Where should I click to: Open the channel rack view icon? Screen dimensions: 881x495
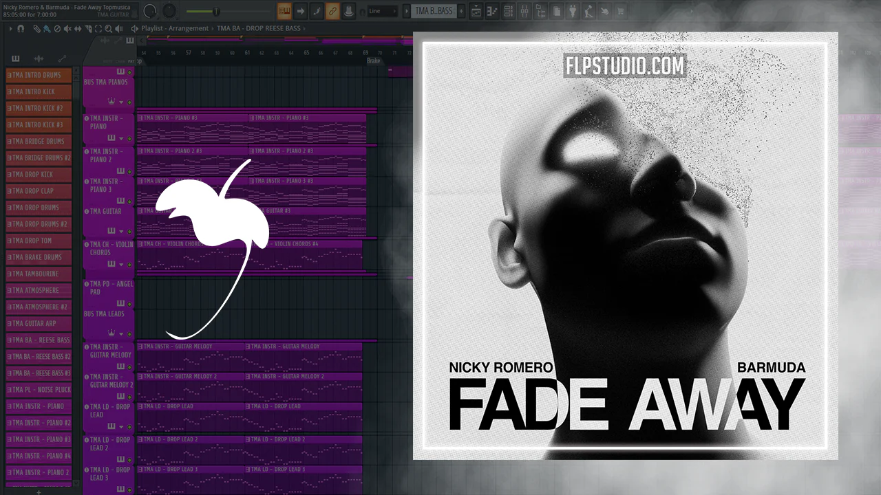coord(509,11)
